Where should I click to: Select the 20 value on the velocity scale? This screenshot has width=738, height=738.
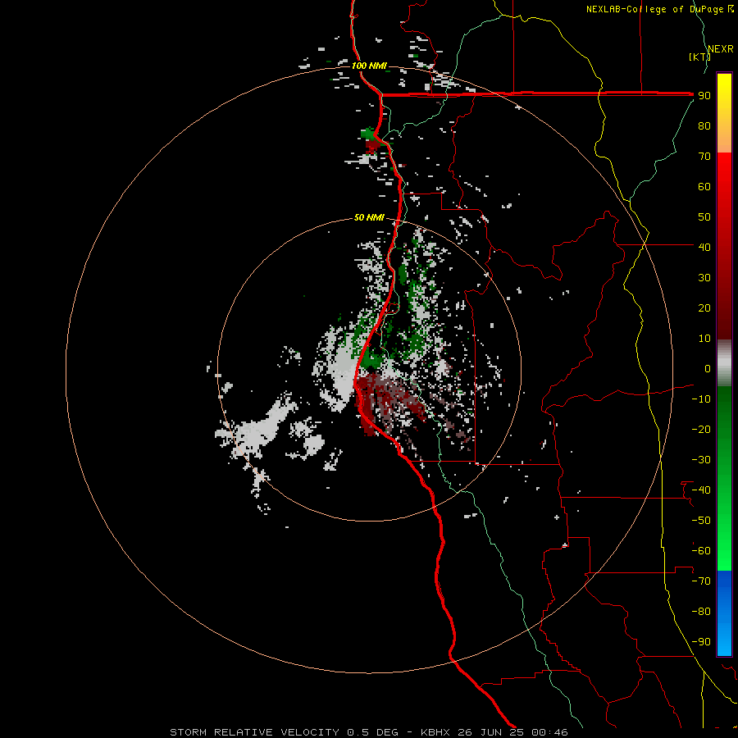(704, 307)
